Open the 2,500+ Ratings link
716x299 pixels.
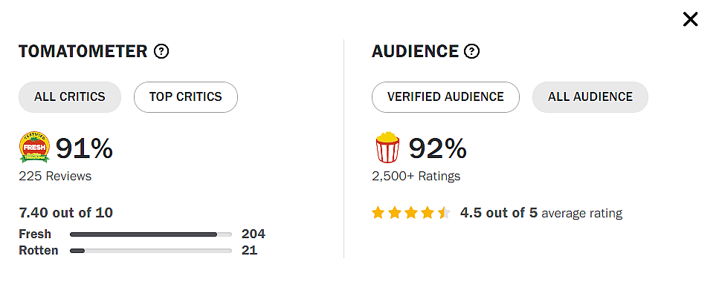[x=416, y=177]
